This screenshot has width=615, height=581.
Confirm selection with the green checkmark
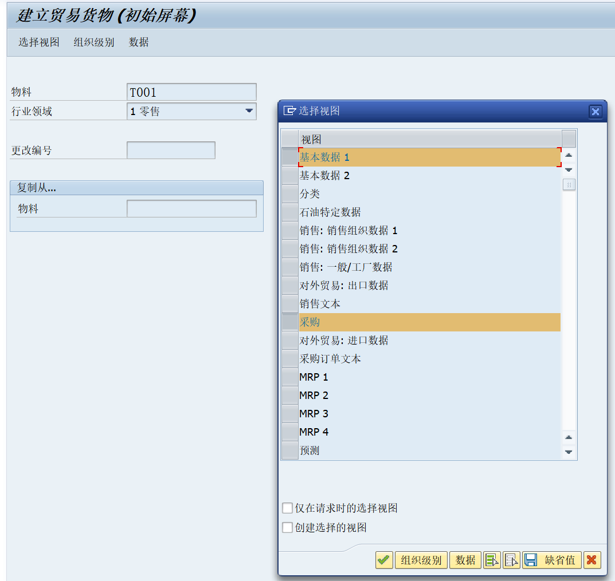(x=384, y=560)
